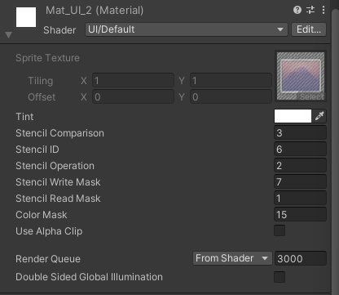The height and width of the screenshot is (295, 339).
Task: Click Select on the Sprite Texture slot
Action: point(312,96)
